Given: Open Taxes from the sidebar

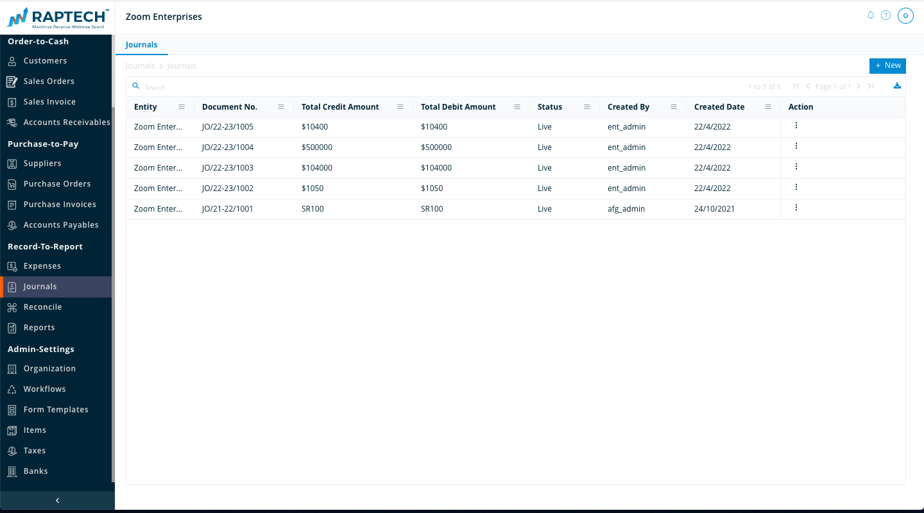Looking at the screenshot, I should tap(35, 451).
